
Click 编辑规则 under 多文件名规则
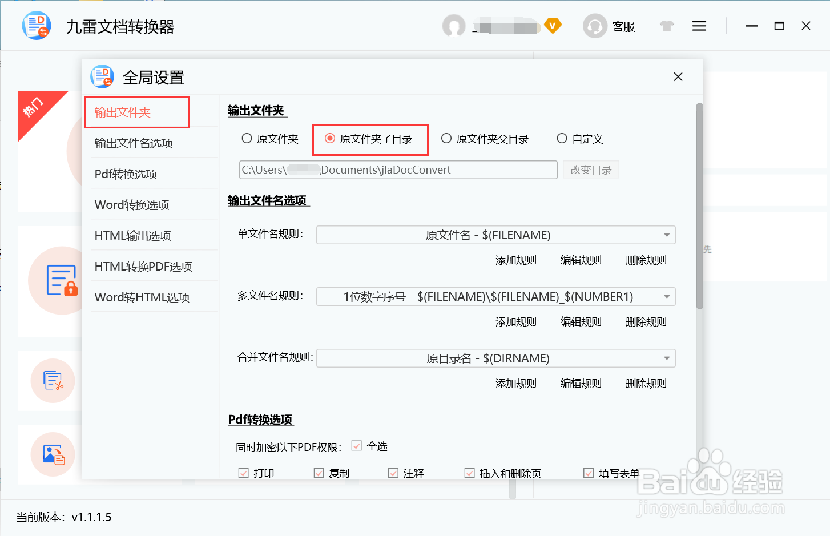pos(581,322)
